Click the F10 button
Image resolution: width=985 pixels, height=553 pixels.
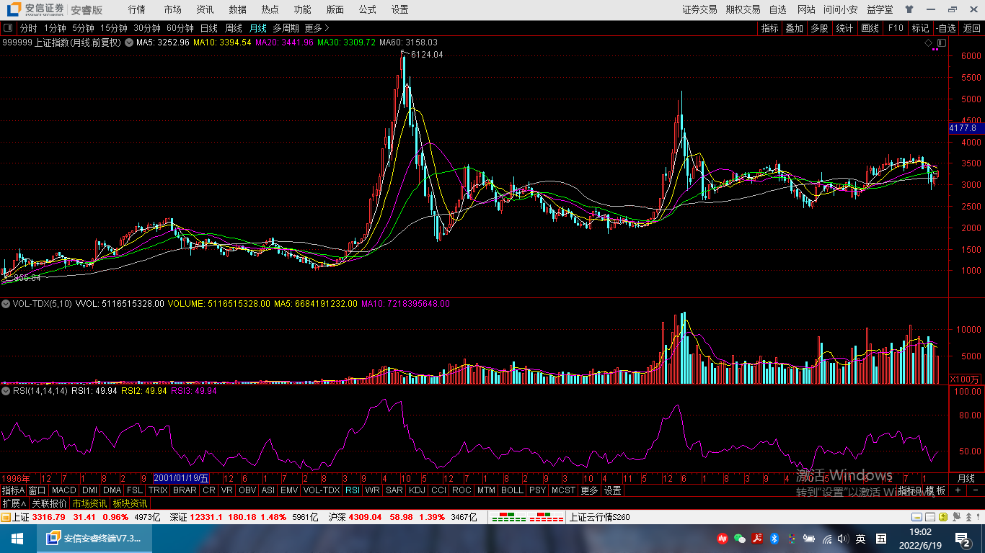click(x=895, y=28)
